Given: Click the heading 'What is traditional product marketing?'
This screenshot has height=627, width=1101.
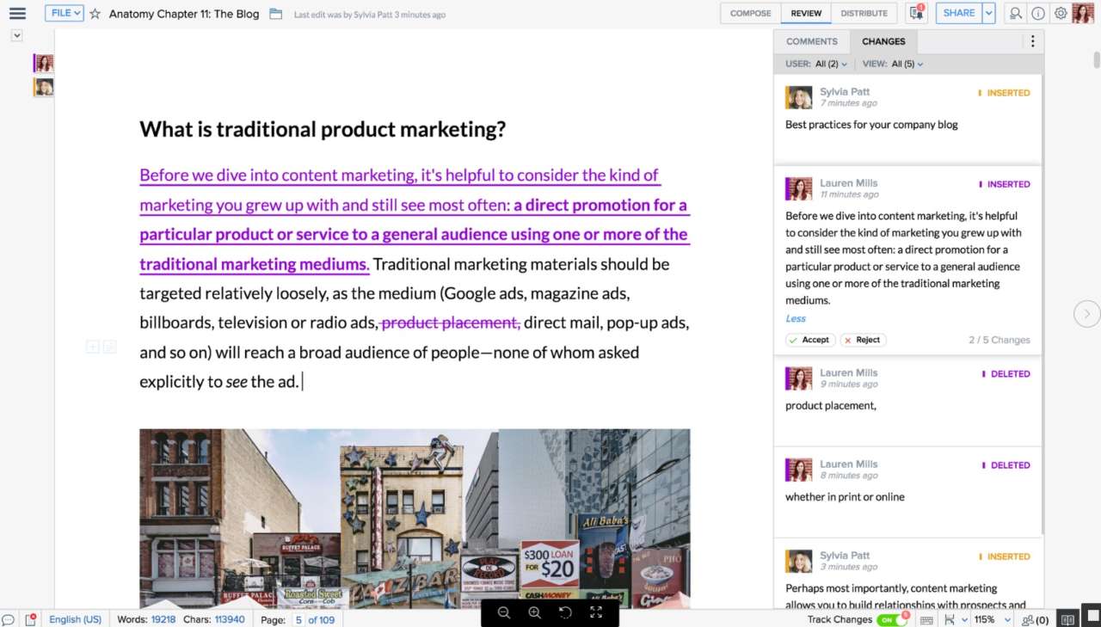Looking at the screenshot, I should [323, 130].
